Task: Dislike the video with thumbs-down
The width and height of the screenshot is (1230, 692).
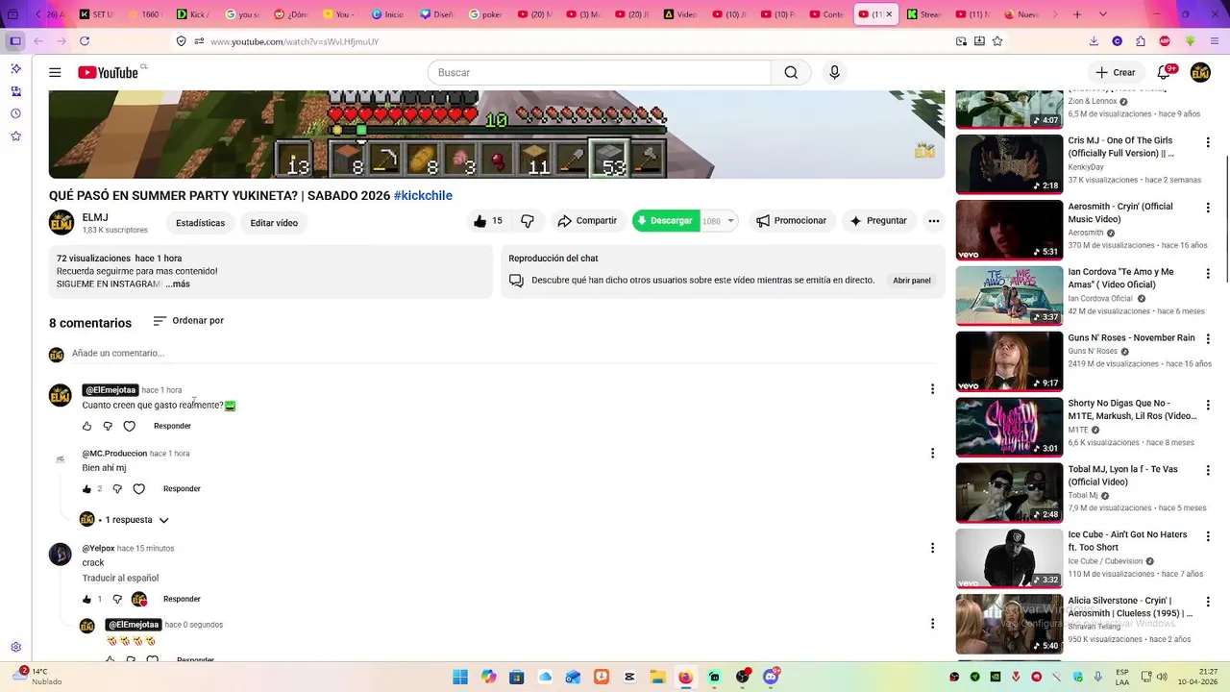Action: point(528,221)
